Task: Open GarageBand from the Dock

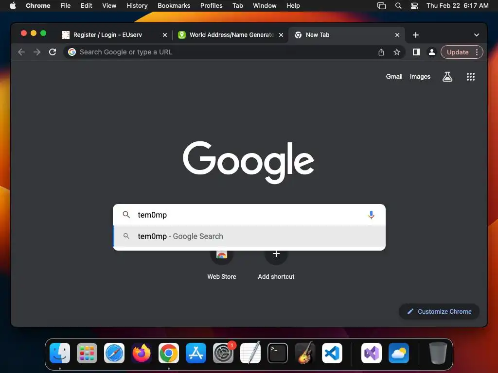Action: pyautogui.click(x=305, y=353)
